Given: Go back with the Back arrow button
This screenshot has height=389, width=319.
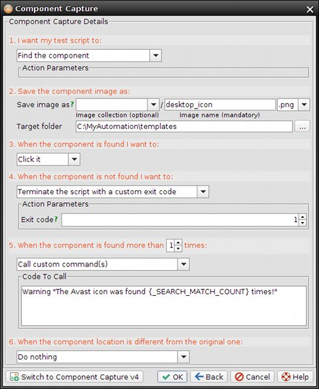Looking at the screenshot, I should pyautogui.click(x=209, y=377).
